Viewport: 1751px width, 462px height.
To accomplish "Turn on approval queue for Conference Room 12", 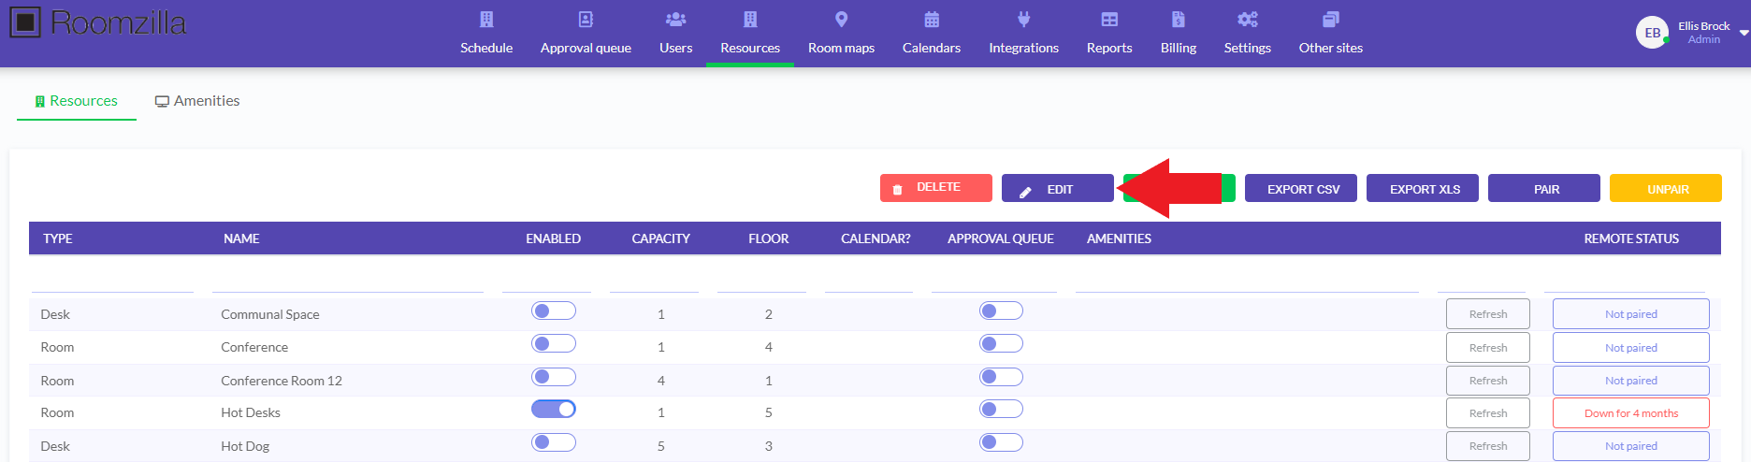I will point(1001,378).
